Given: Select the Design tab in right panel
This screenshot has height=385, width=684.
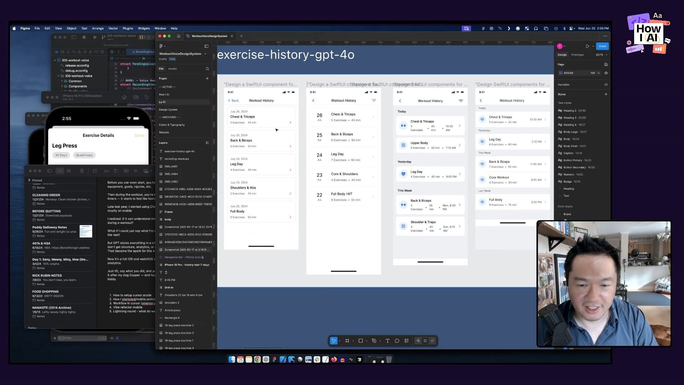Looking at the screenshot, I should tap(562, 55).
